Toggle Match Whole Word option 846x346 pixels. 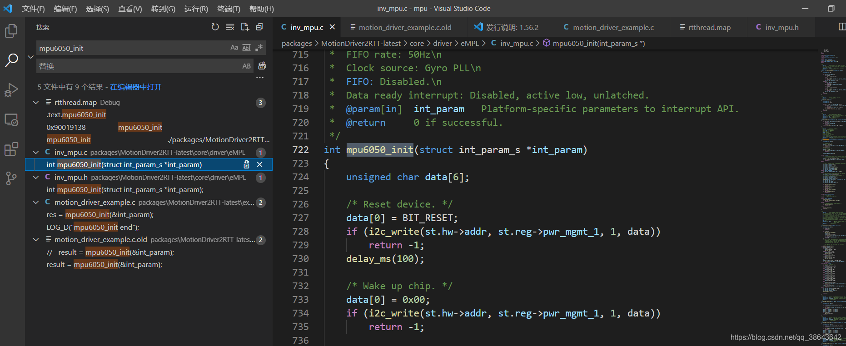pyautogui.click(x=246, y=48)
